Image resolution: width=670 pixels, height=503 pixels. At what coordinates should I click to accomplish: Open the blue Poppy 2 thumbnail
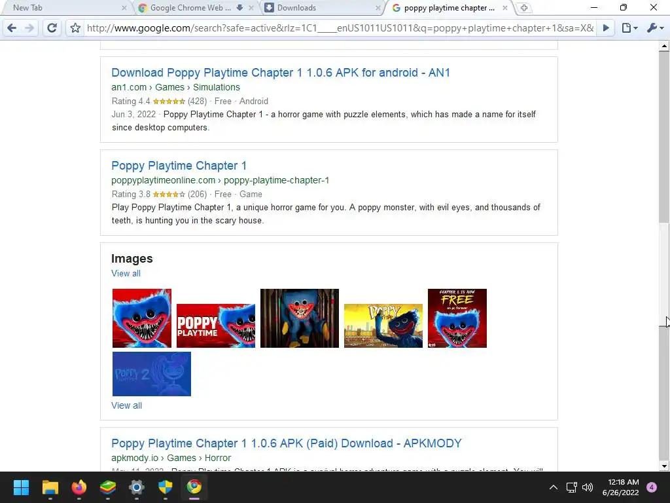click(152, 374)
